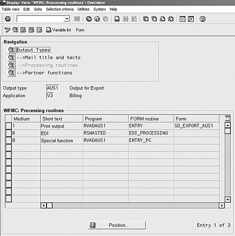Click the detail icon beside Output Types
This screenshot has height=236, width=235.
pos(11,50)
